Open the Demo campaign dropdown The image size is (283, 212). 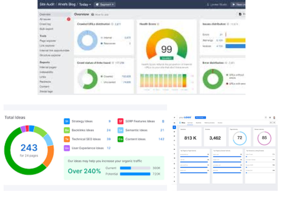click(200, 118)
